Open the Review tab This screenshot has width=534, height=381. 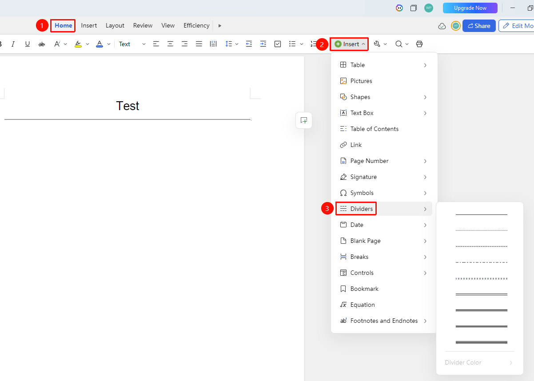[x=143, y=26]
